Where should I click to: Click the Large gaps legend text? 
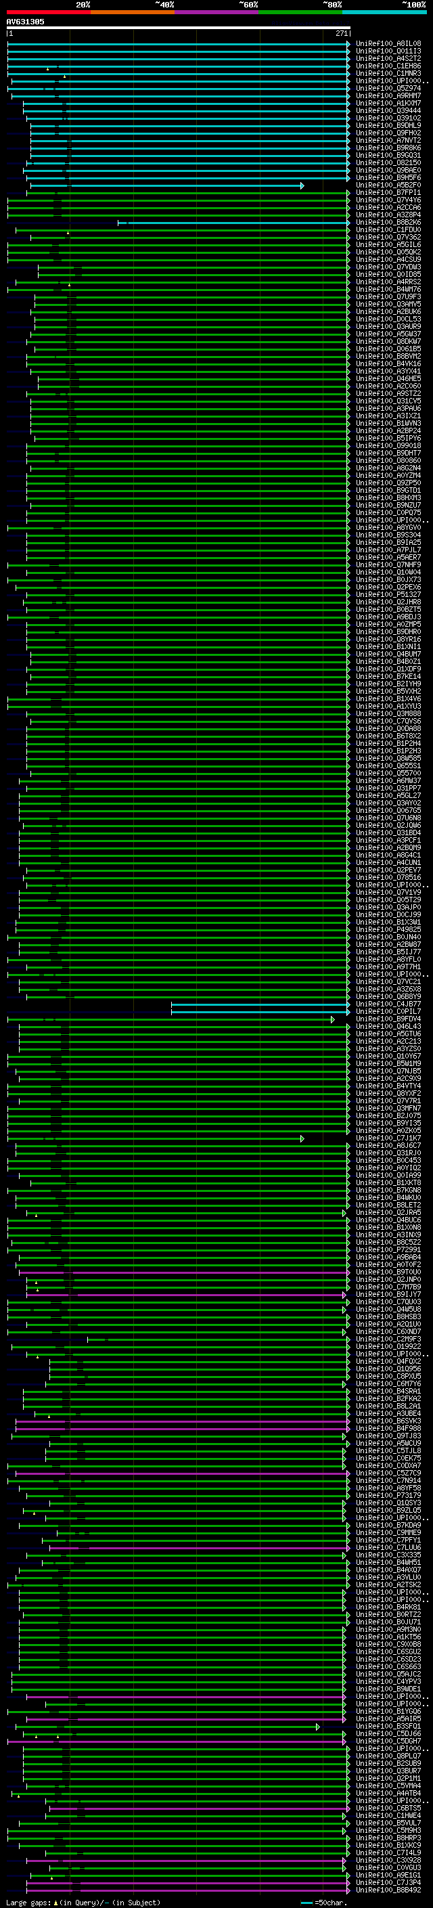pos(83,1903)
